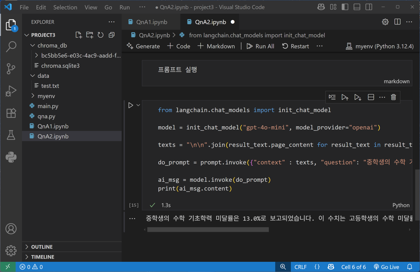Image resolution: width=420 pixels, height=272 pixels.
Task: Execute cells above from cell toolbar
Action: tap(345, 97)
